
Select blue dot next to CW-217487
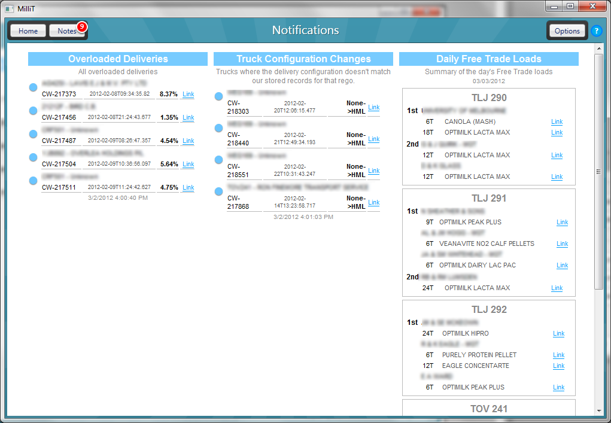tap(34, 134)
